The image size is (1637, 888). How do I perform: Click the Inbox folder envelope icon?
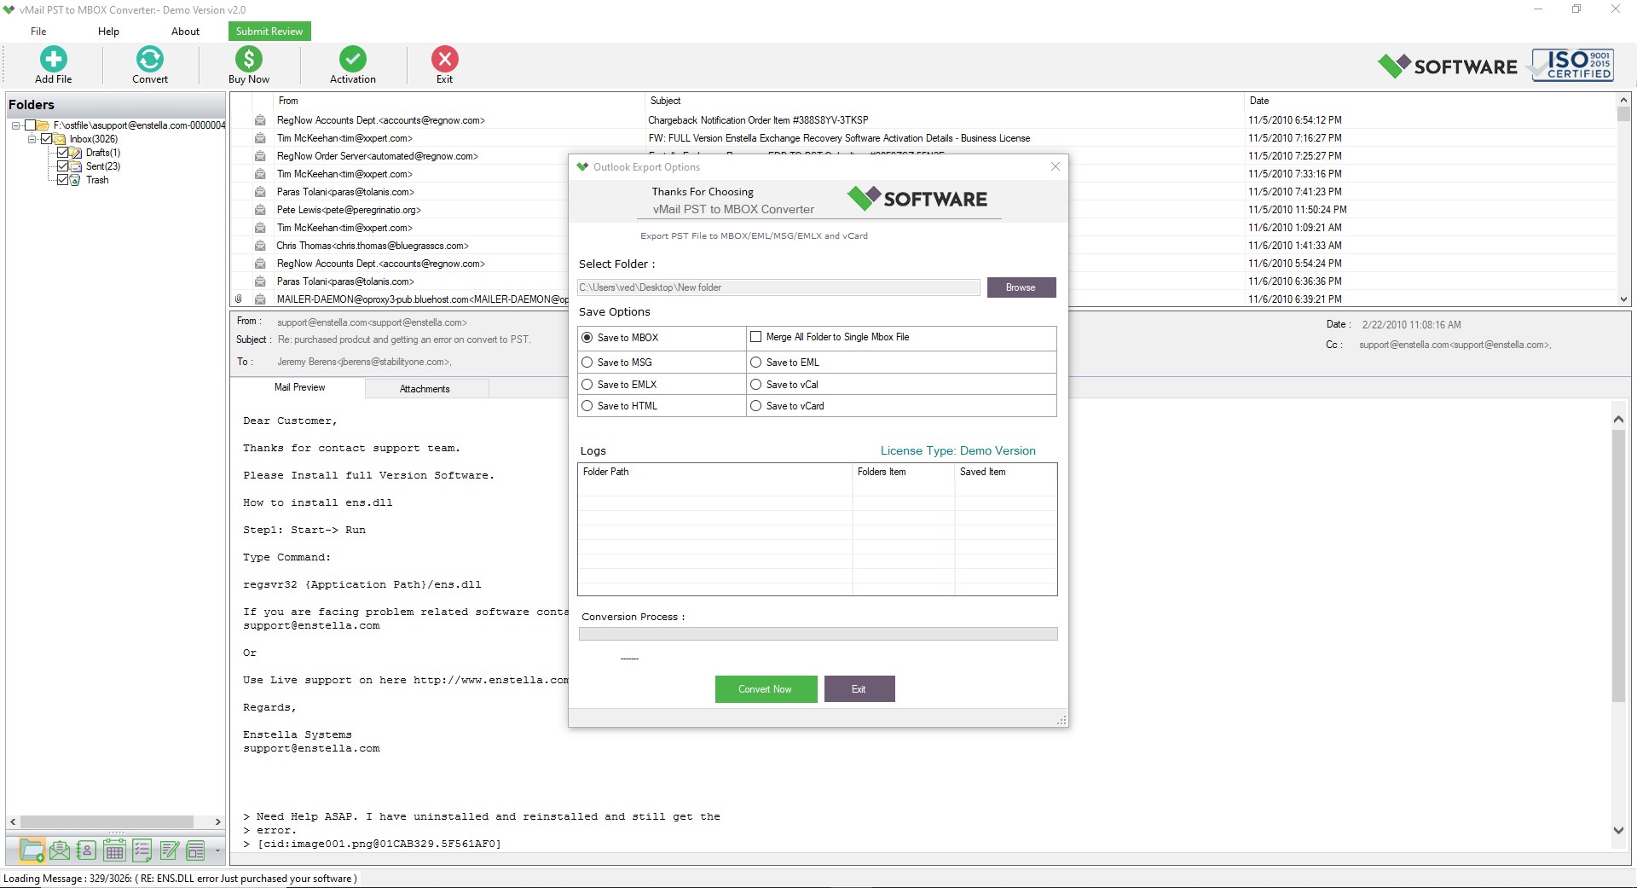61,139
